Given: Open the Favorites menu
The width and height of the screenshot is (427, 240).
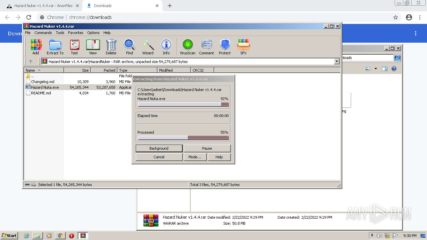Looking at the screenshot, I should [x=76, y=33].
